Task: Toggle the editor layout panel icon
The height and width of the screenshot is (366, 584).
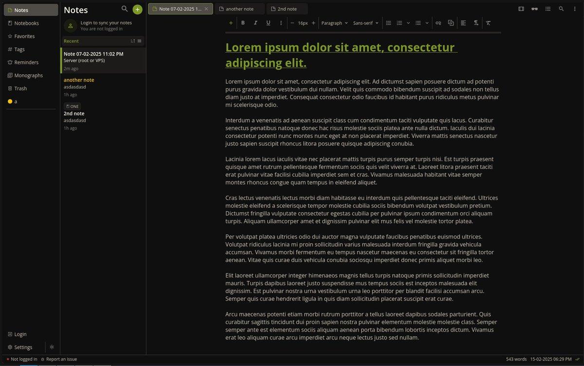Action: coord(521,9)
